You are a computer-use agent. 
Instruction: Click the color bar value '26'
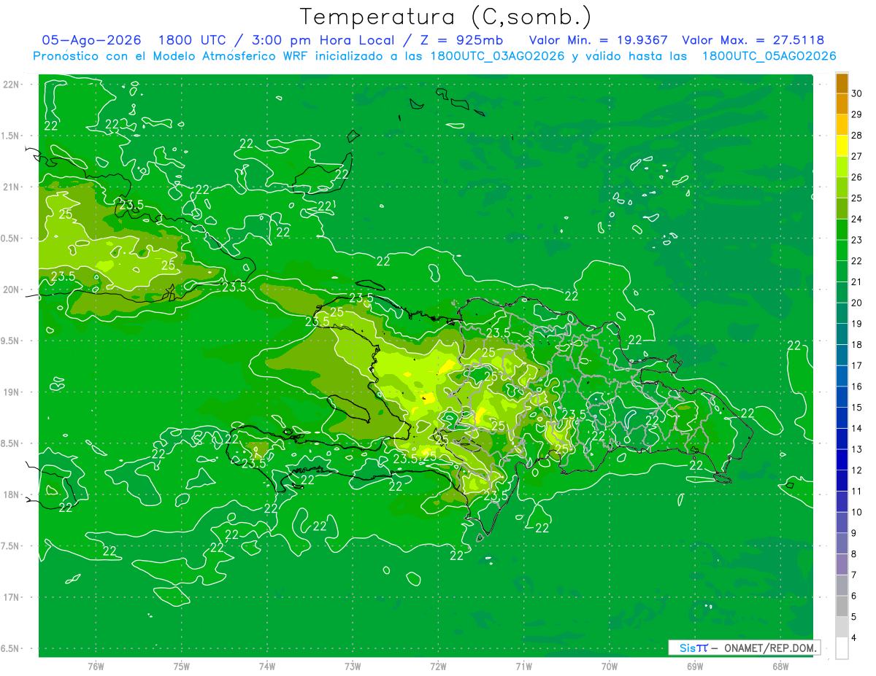tap(857, 177)
